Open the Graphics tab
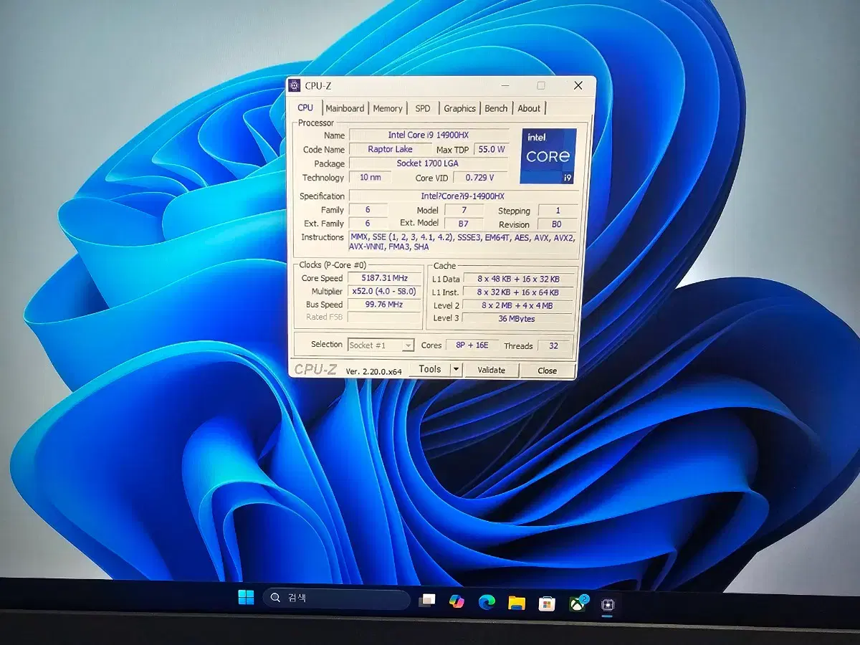 459,108
